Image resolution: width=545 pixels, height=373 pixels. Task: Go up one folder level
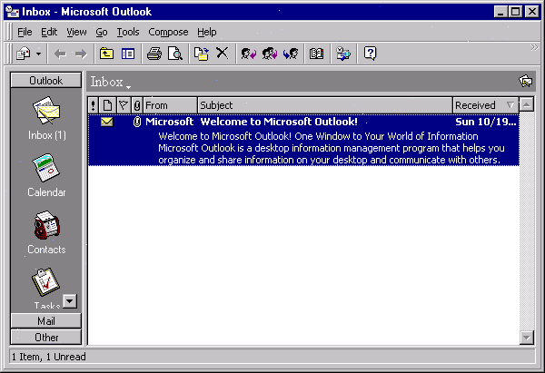pyautogui.click(x=106, y=54)
